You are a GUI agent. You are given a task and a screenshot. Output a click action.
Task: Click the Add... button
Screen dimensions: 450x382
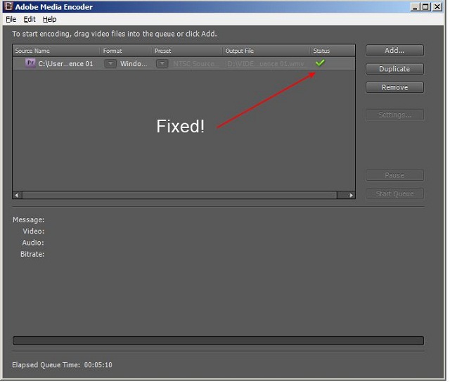point(394,51)
